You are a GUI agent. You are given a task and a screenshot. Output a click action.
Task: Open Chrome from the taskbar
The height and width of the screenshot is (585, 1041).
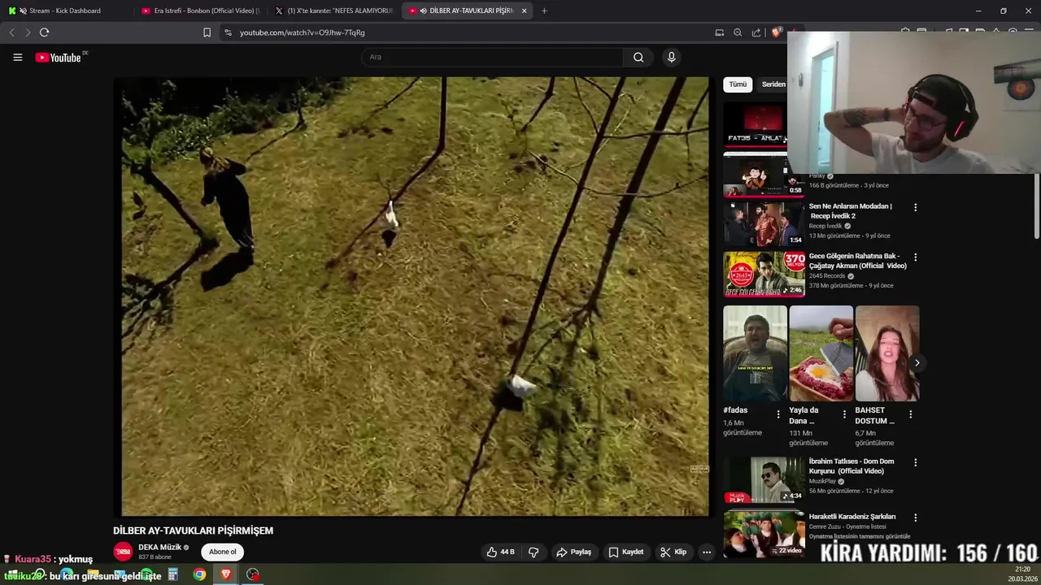[199, 574]
